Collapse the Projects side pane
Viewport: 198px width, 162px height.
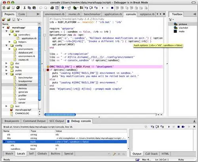[38, 14]
